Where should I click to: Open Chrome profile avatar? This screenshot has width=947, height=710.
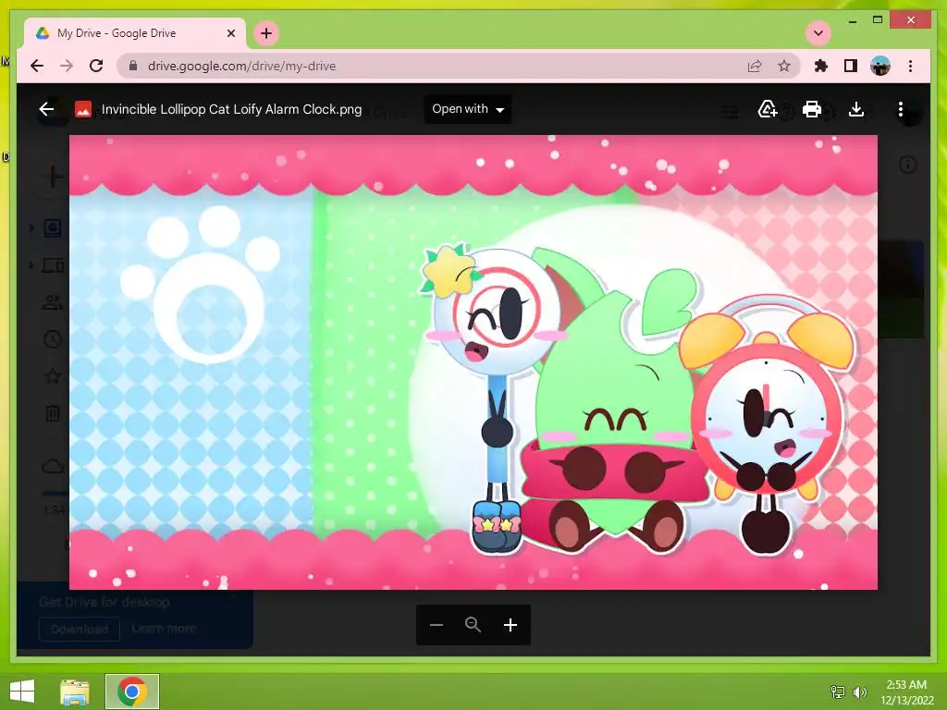(880, 66)
